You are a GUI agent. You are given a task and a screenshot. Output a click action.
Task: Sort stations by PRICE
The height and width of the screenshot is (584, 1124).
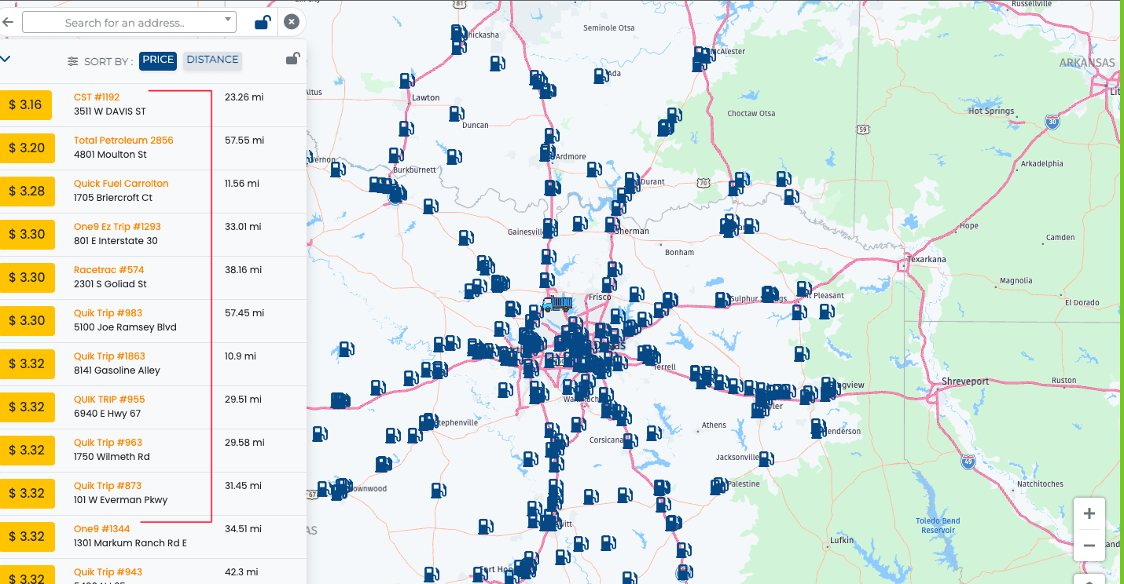pos(158,60)
